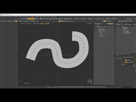Click the orange highlighted selection mode button

pyautogui.click(x=31, y=19)
